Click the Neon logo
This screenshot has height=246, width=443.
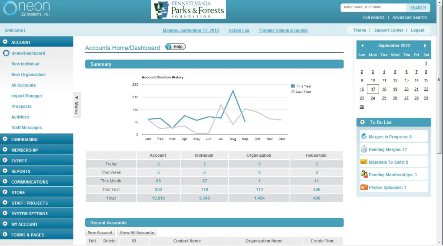pos(26,8)
